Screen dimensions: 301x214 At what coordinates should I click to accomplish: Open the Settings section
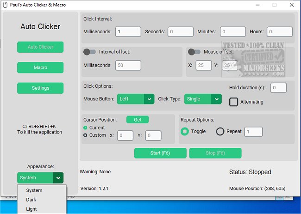click(x=40, y=88)
